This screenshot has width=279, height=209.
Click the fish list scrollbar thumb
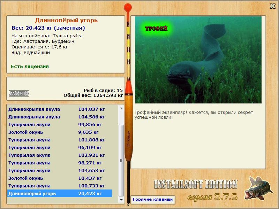click(x=121, y=160)
